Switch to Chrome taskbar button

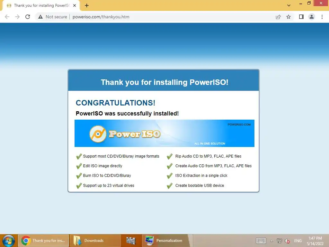click(x=43, y=241)
